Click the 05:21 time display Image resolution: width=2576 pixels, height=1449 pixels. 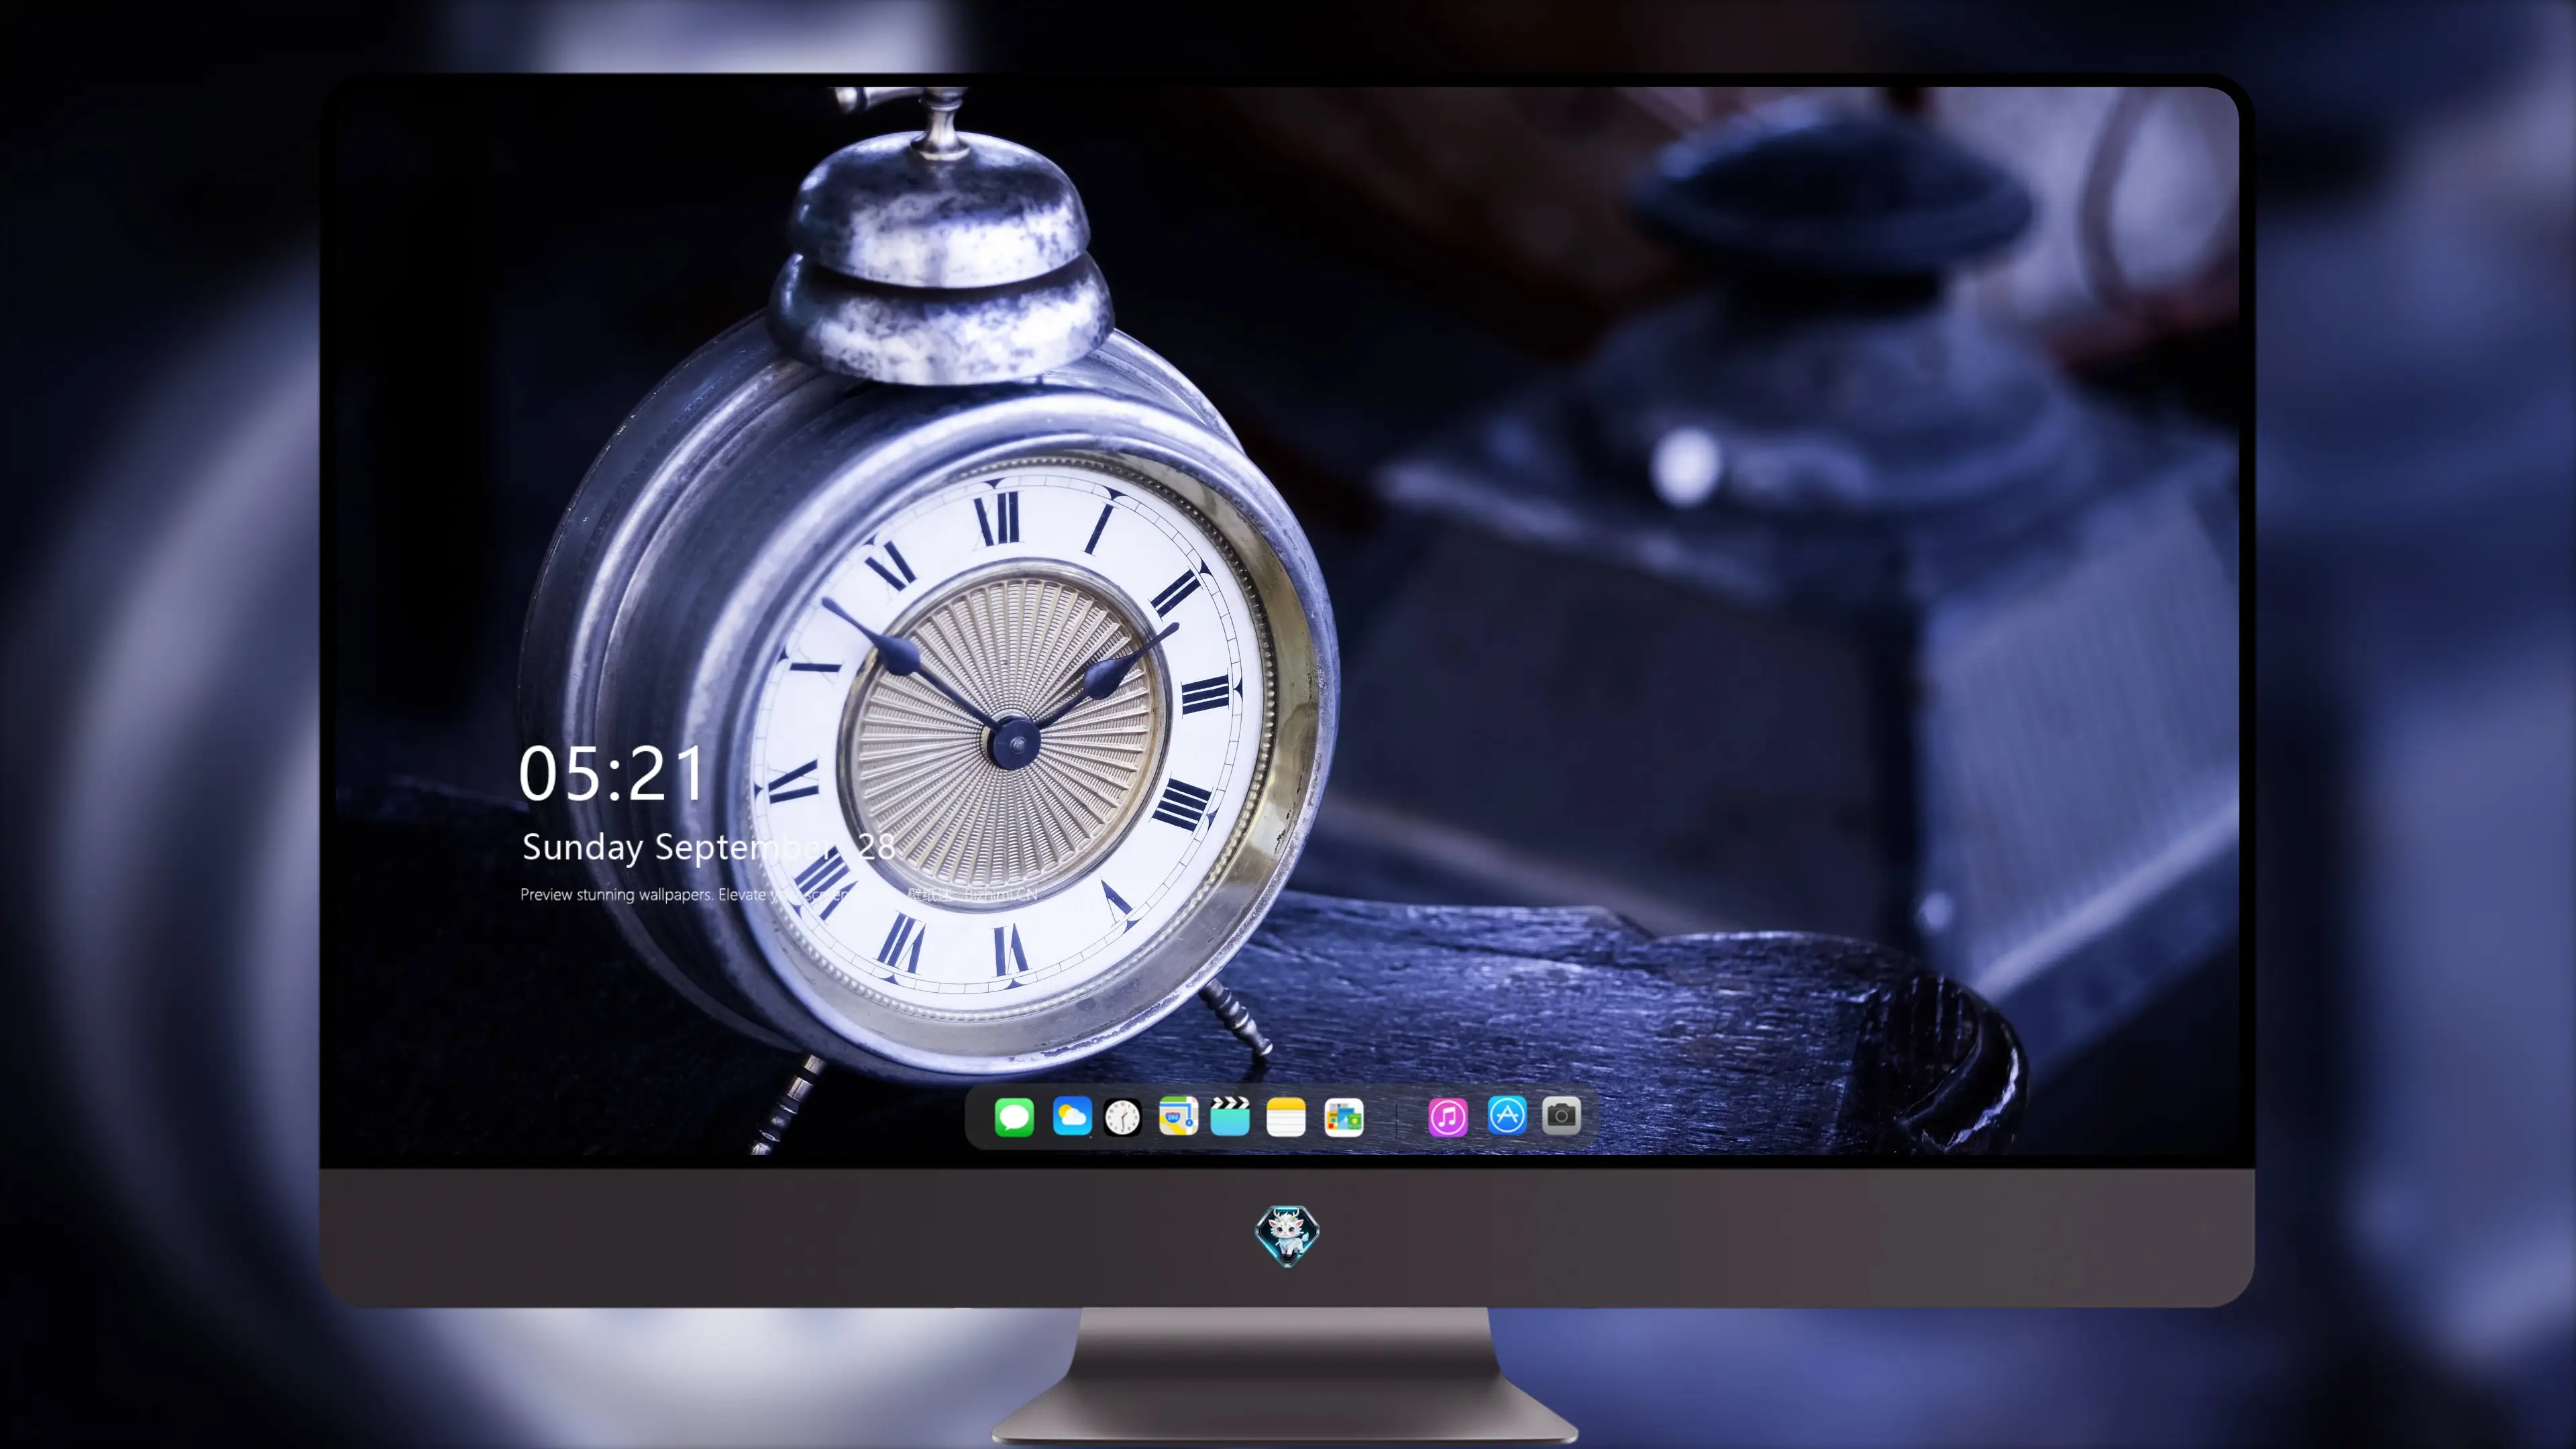coord(612,774)
